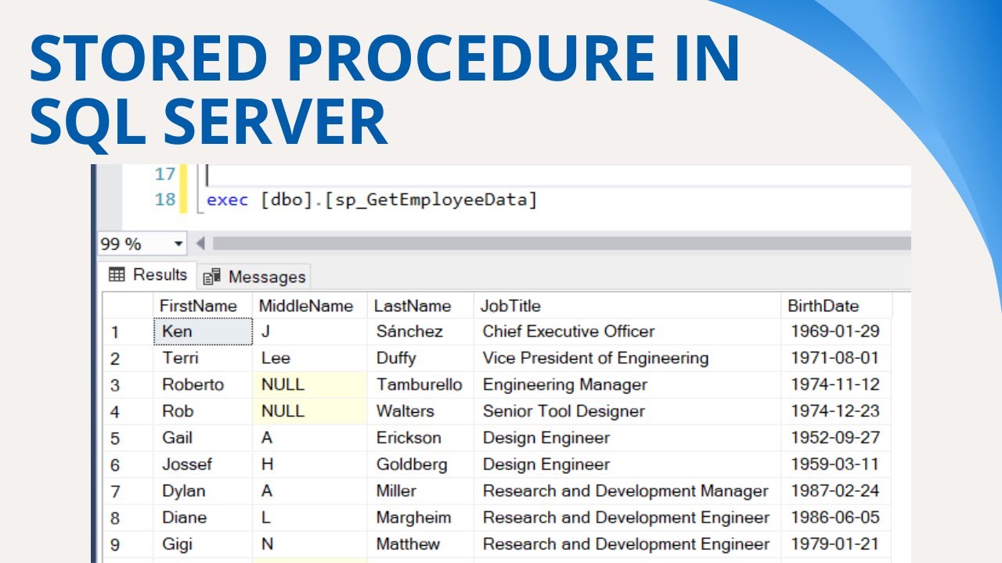Switch to the Messages tab
The width and height of the screenshot is (1002, 563).
pos(254,277)
